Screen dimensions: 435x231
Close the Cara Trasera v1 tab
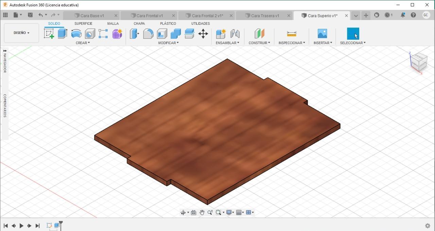pyautogui.click(x=289, y=16)
